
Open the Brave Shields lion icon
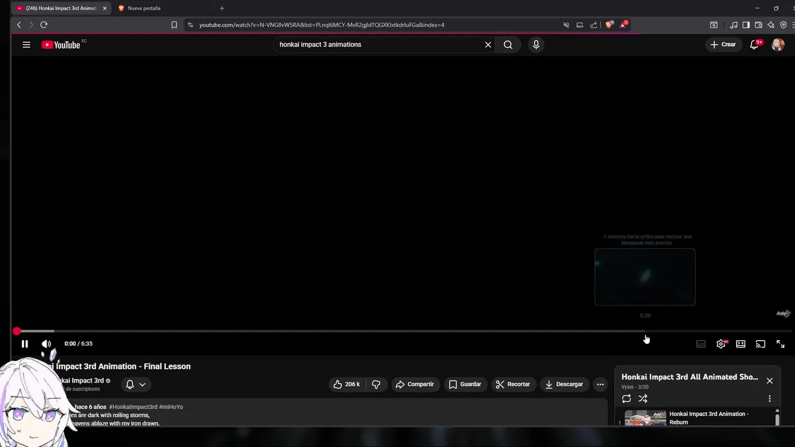click(609, 25)
